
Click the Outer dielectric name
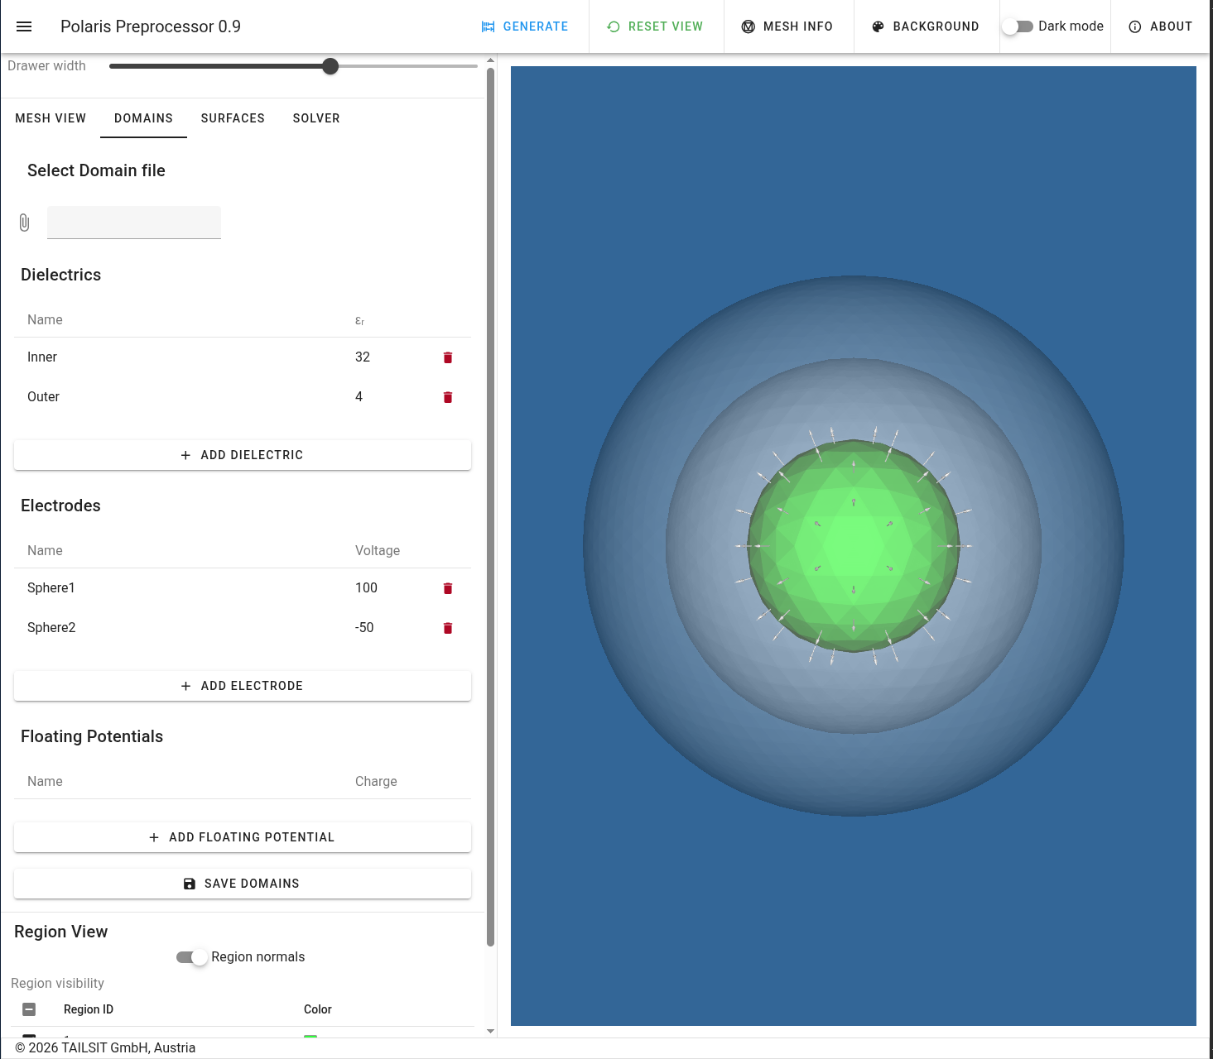coord(43,397)
